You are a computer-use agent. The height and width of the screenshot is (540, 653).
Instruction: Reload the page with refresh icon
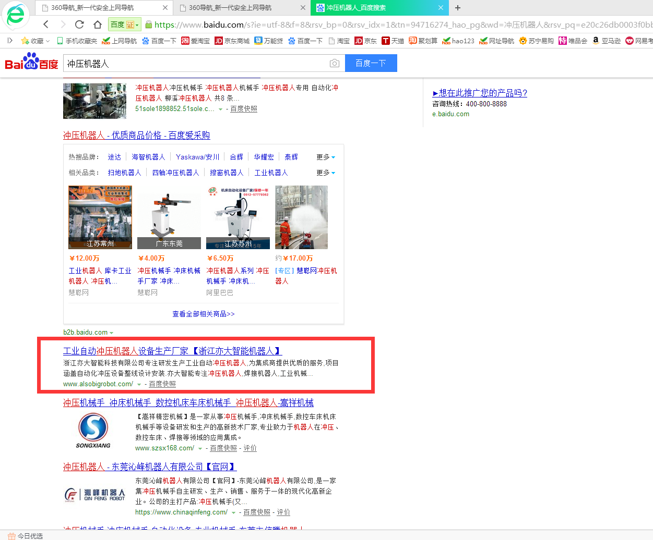click(x=79, y=24)
